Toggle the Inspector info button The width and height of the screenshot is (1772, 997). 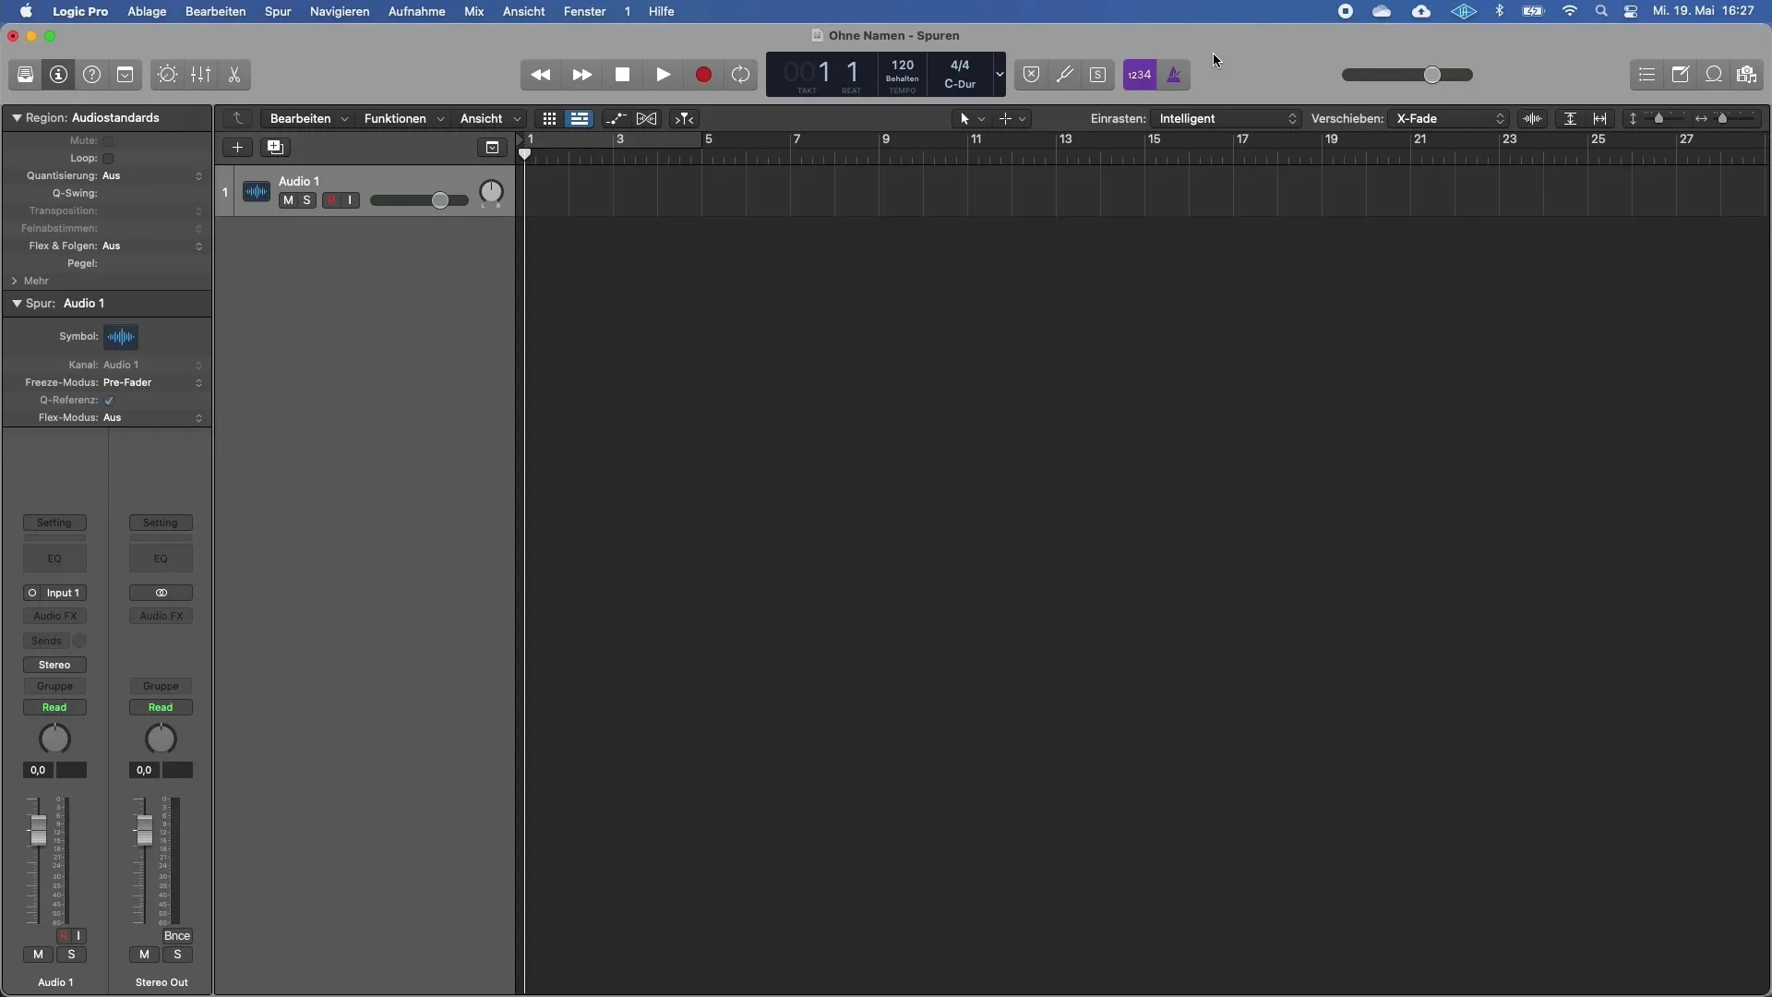59,75
